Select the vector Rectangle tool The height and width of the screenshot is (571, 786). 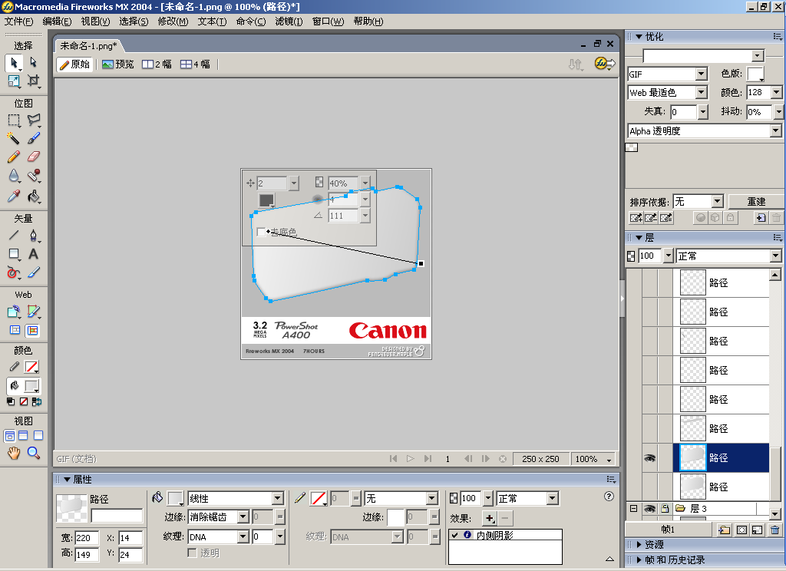(14, 254)
